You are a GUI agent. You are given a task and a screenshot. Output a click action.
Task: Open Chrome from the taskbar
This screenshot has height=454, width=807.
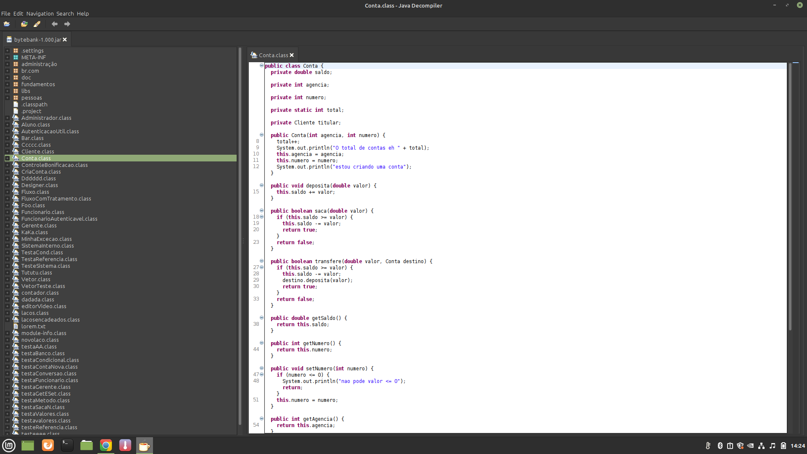[x=106, y=445]
